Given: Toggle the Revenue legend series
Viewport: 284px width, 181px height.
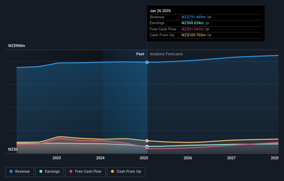Looking at the screenshot, I should [x=20, y=172].
